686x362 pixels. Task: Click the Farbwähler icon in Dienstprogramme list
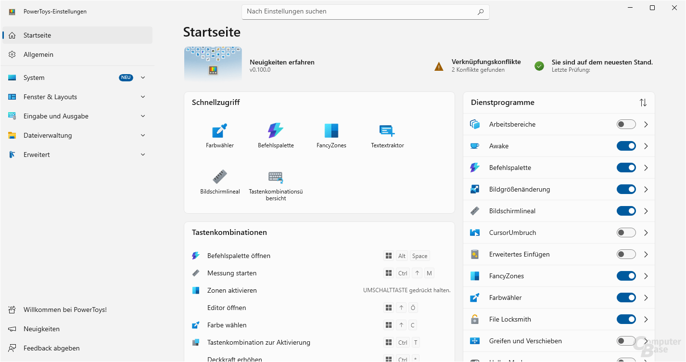click(x=475, y=297)
